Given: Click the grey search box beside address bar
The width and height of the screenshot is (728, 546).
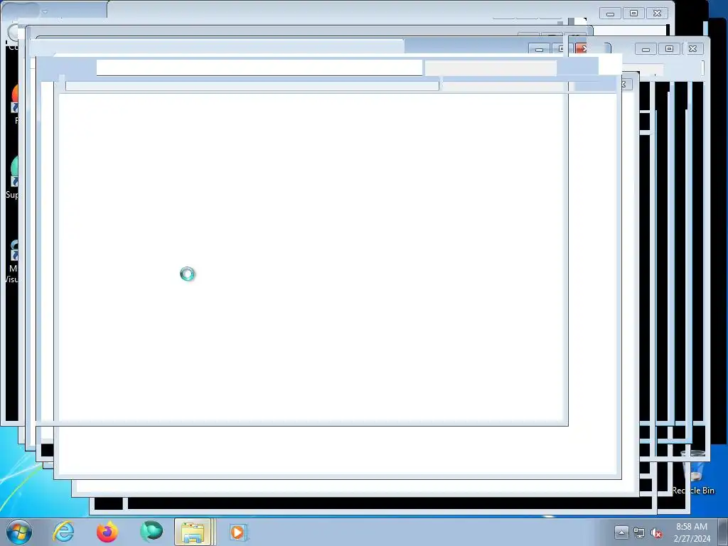Looking at the screenshot, I should 491,68.
